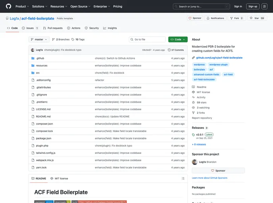Switch to the Insights tab
This screenshot has width=273, height=203.
[110, 28]
